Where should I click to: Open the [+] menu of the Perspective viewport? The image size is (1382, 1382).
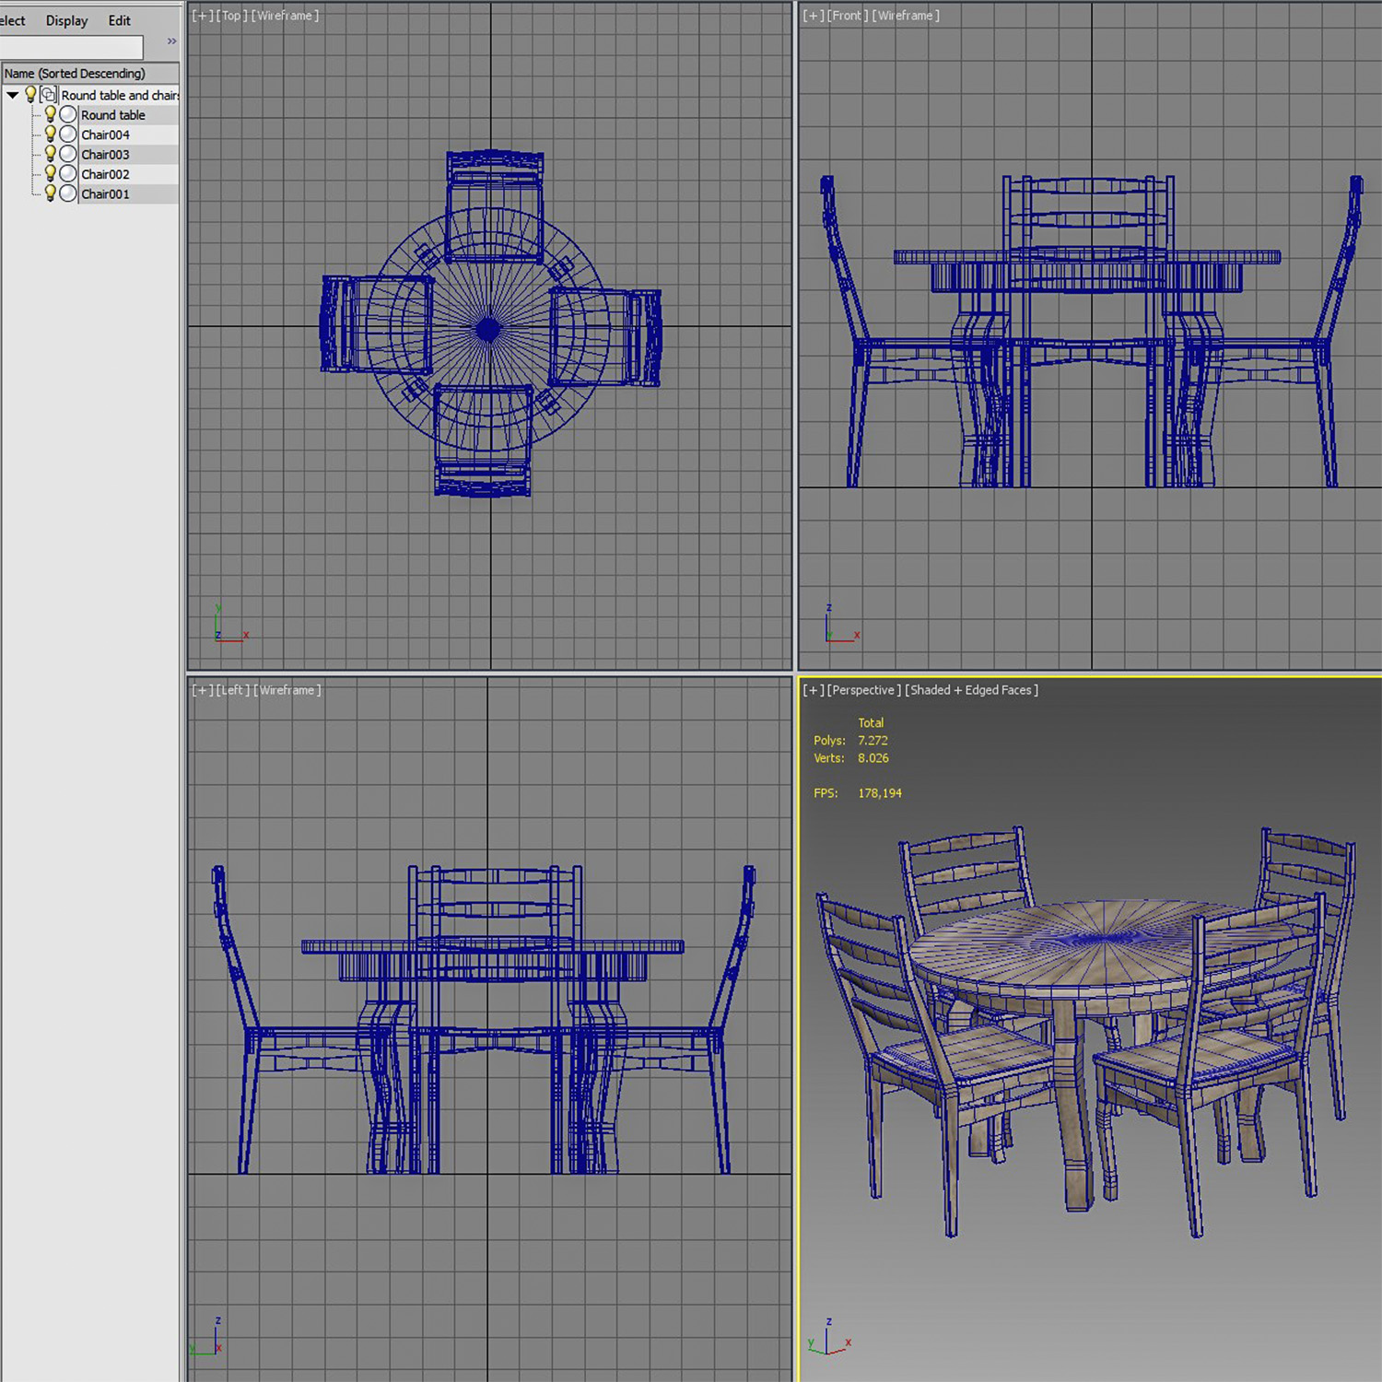pyautogui.click(x=814, y=690)
